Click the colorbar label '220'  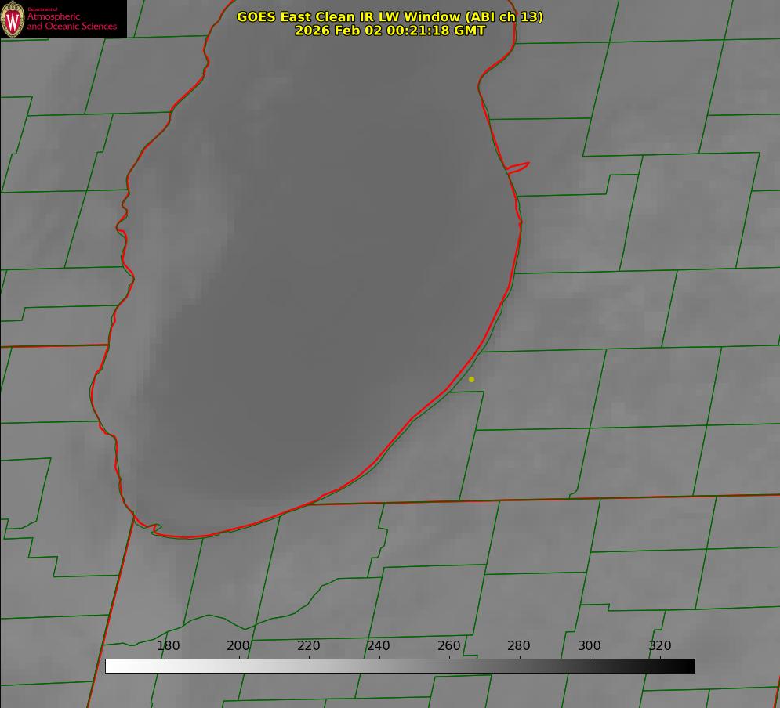pos(309,645)
